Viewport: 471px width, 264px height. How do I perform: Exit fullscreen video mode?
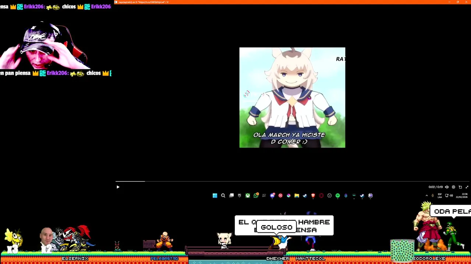[467, 187]
